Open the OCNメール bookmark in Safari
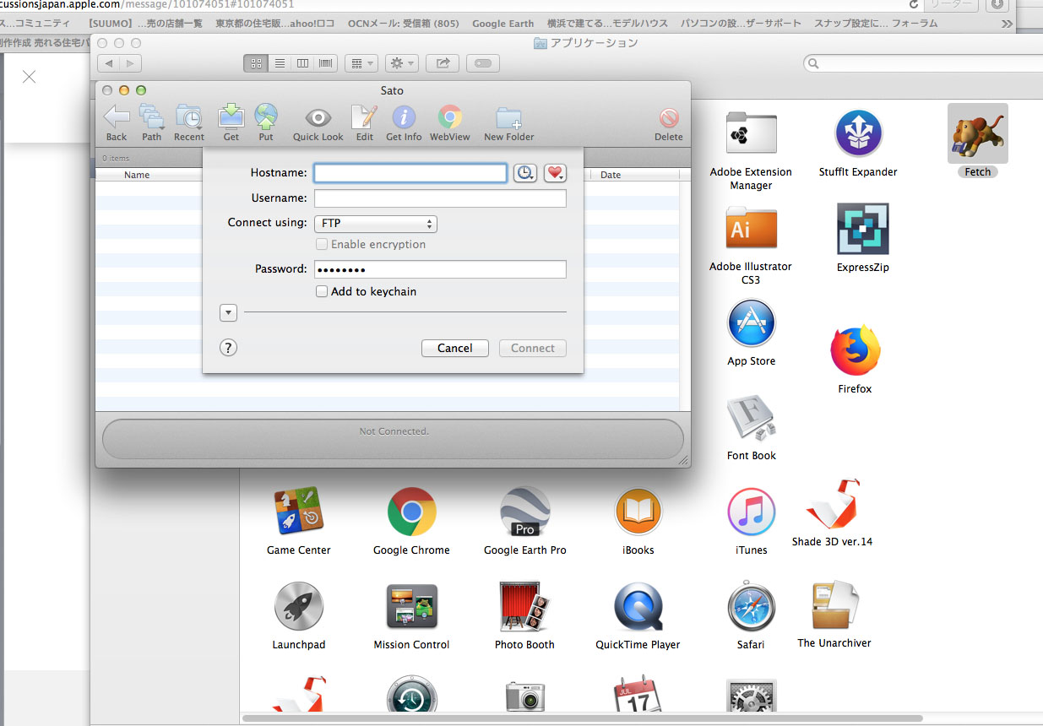This screenshot has height=726, width=1043. coord(404,24)
